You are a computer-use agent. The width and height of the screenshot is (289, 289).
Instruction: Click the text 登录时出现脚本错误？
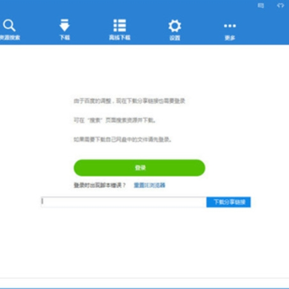point(100,185)
